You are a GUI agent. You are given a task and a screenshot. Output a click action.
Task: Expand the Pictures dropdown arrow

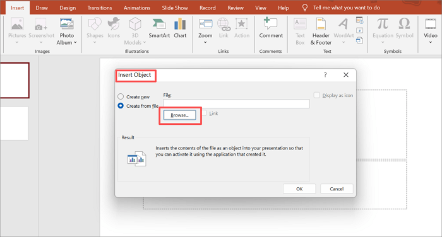tap(17, 42)
